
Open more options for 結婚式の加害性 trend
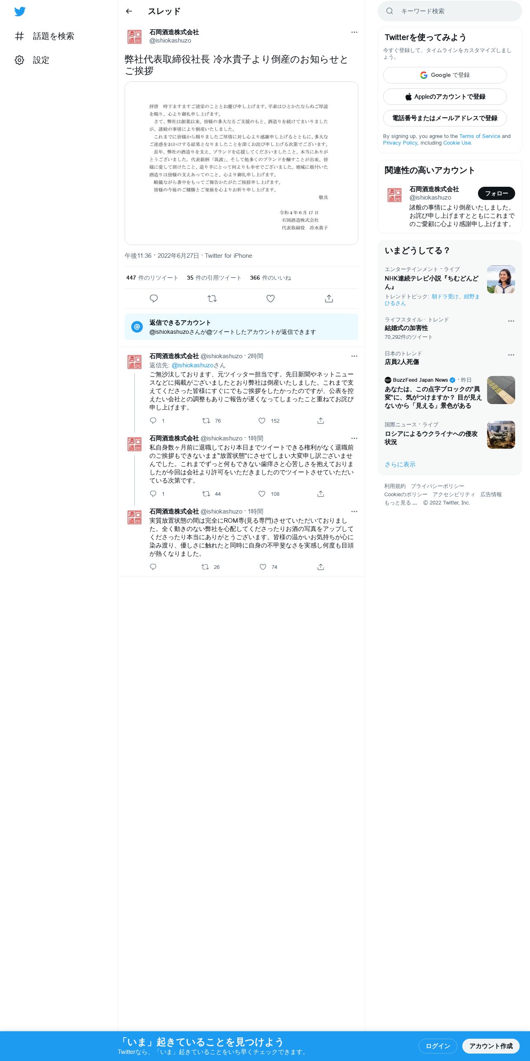(x=511, y=321)
